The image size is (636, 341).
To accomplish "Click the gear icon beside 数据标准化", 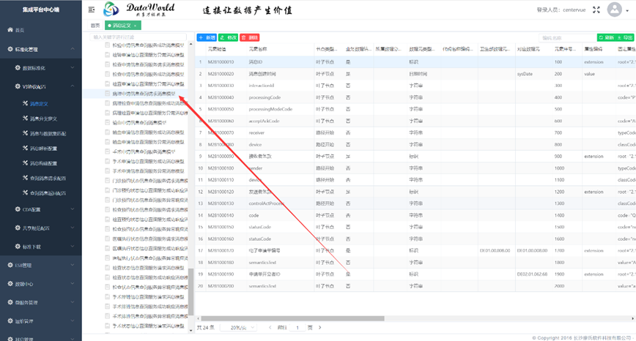I will [x=18, y=67].
